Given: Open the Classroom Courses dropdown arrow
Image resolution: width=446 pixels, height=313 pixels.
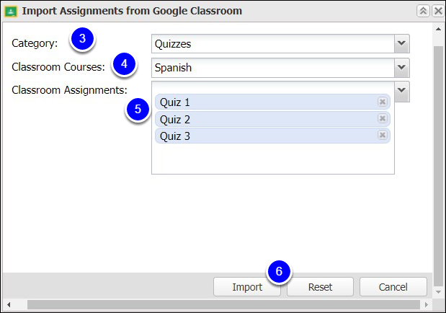Looking at the screenshot, I should (401, 68).
